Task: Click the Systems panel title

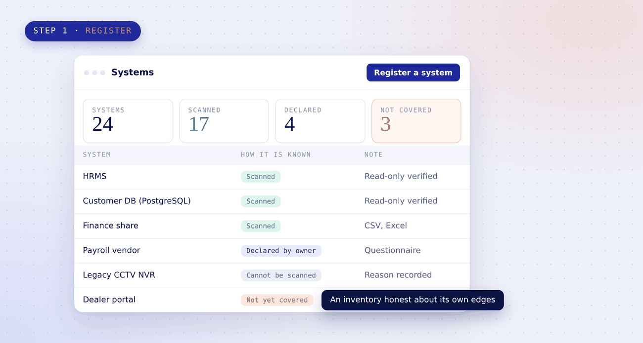Action: pos(133,72)
